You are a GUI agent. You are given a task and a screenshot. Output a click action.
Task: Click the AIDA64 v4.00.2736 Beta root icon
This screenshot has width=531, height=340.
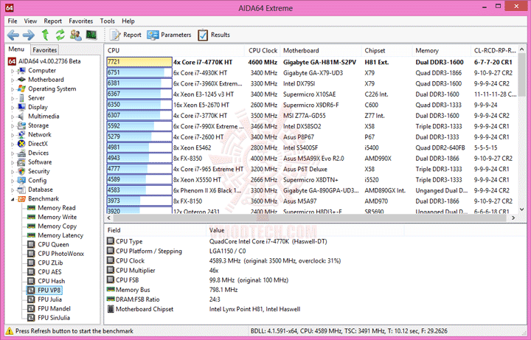point(12,61)
